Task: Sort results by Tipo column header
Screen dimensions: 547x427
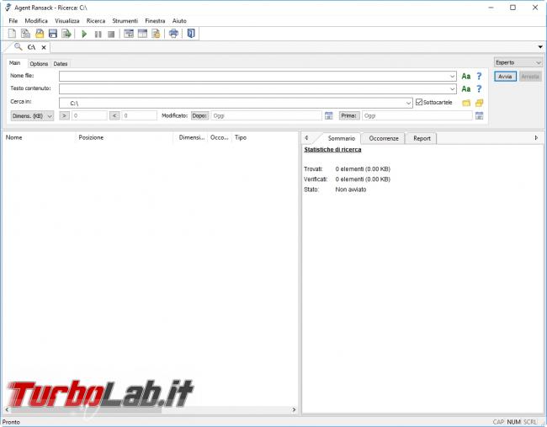Action: coord(264,137)
